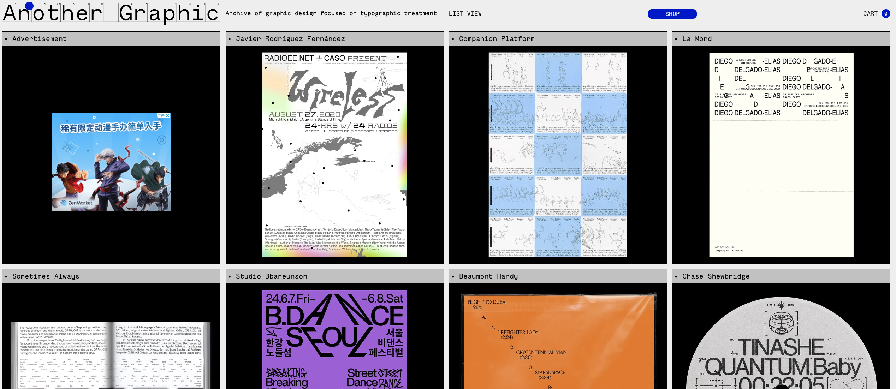Click the ZenMarket logo in the ad

tap(76, 203)
